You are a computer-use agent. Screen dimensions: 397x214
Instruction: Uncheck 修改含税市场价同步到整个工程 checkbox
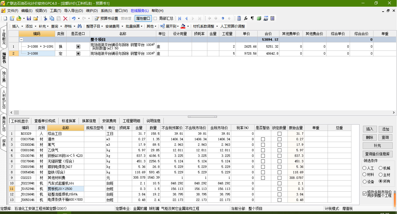pos(365,194)
